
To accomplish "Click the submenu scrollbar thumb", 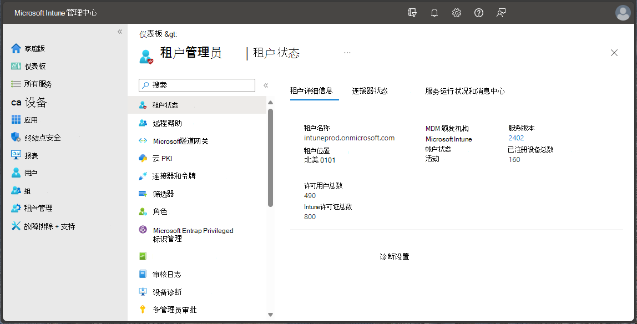I will [271, 158].
